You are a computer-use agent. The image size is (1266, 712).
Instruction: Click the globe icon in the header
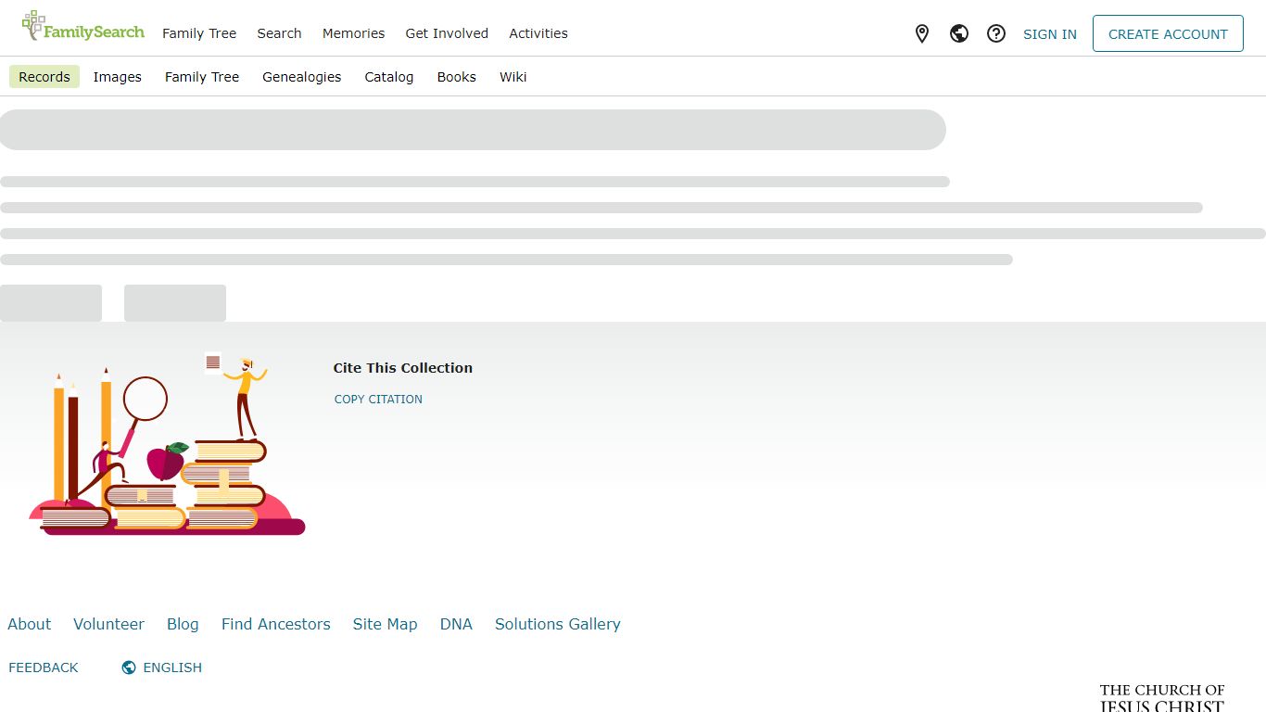[x=959, y=33]
